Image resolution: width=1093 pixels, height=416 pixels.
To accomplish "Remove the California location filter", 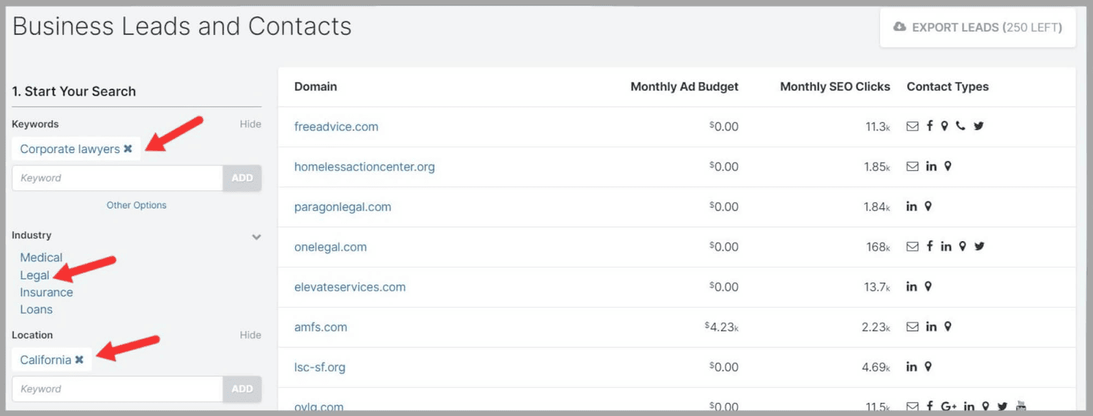I will pyautogui.click(x=80, y=359).
